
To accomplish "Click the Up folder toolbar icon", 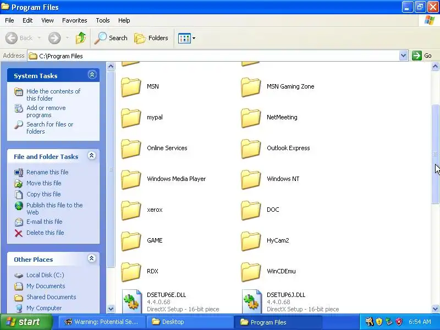I will click(81, 38).
